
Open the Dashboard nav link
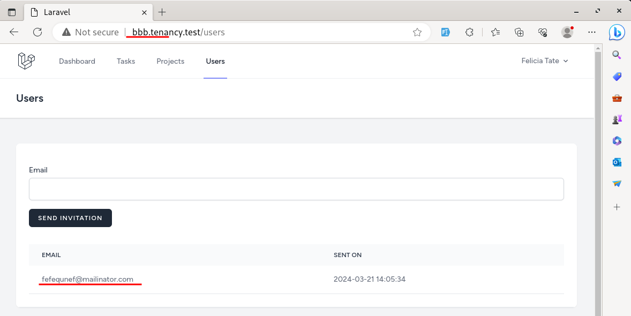77,61
